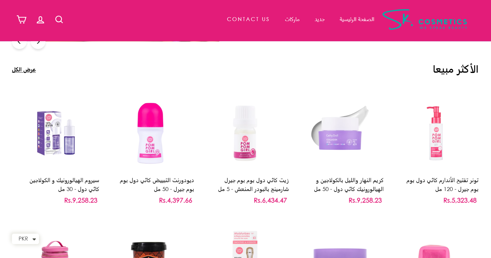Open the shopping cart icon
The height and width of the screenshot is (258, 491).
(x=21, y=20)
